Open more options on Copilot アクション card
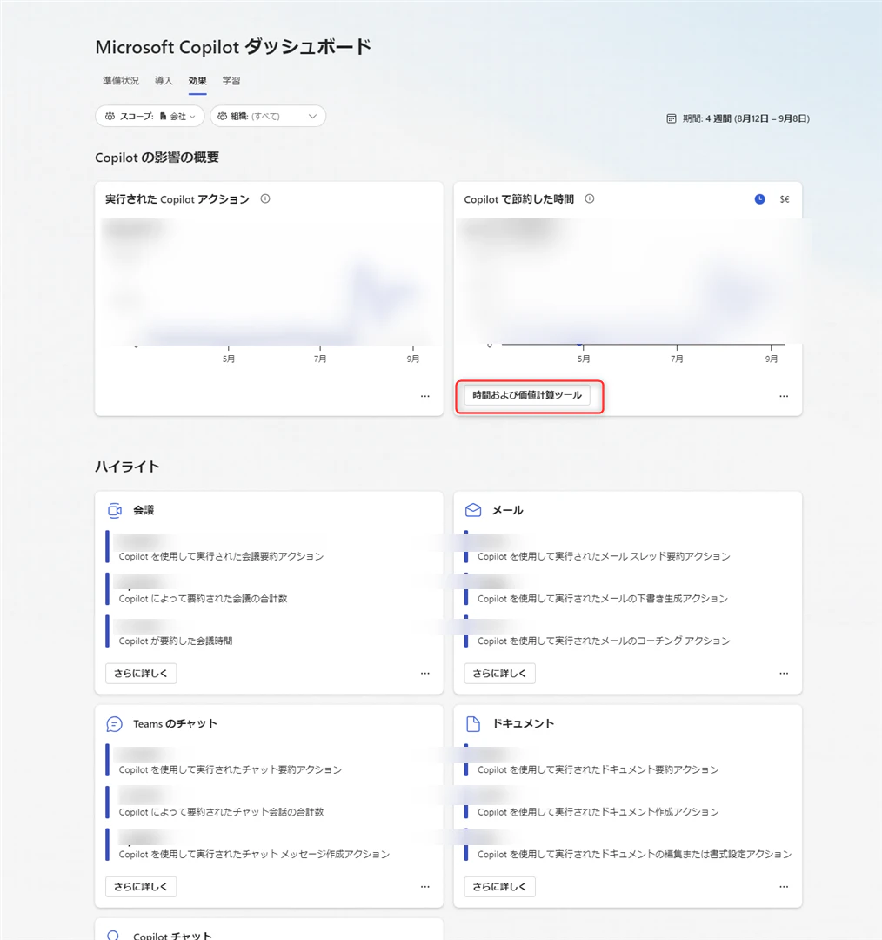 424,396
